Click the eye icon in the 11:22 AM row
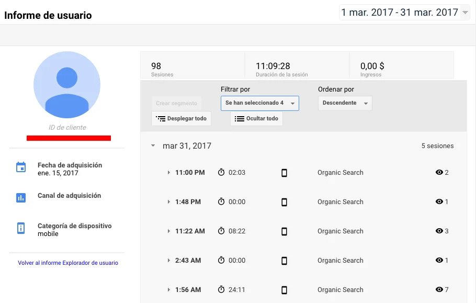This screenshot has width=476, height=303. [439, 231]
